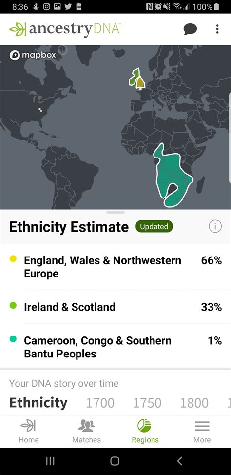The image size is (231, 475).
Task: Tap the panel drag handle above Ethnicity Estimate
Action: [x=115, y=212]
